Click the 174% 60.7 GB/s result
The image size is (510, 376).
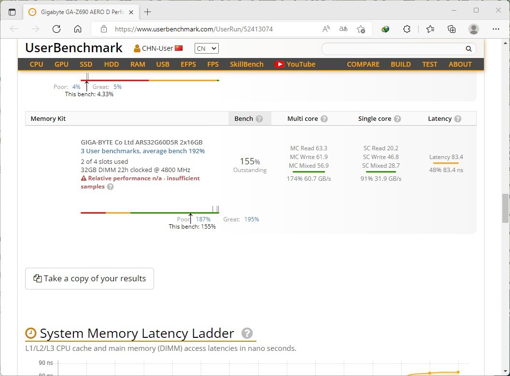[309, 179]
